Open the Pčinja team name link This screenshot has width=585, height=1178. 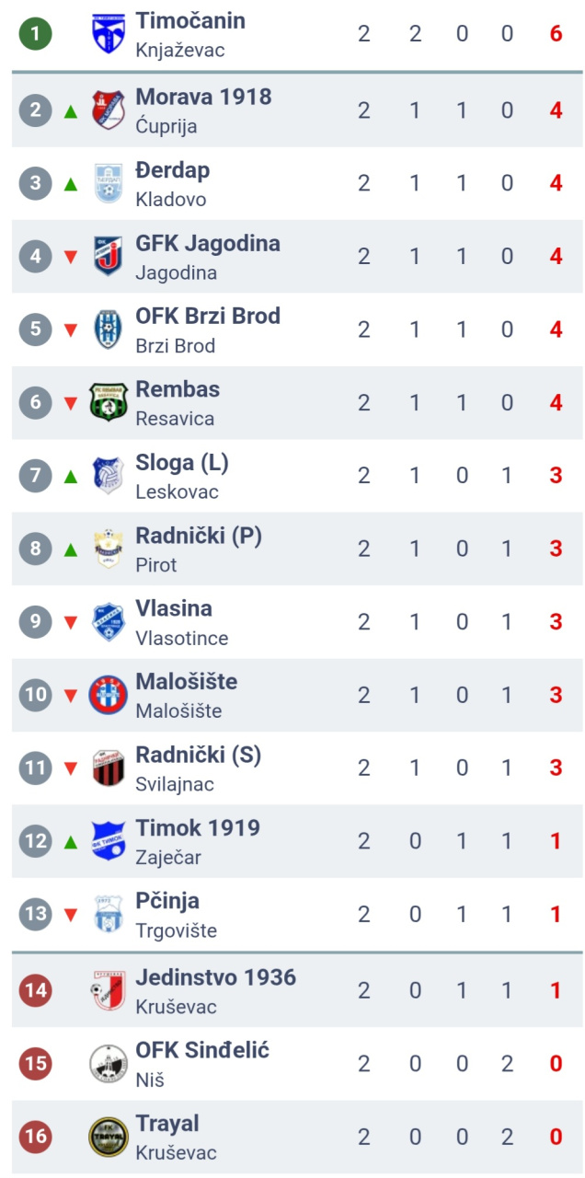tap(167, 901)
